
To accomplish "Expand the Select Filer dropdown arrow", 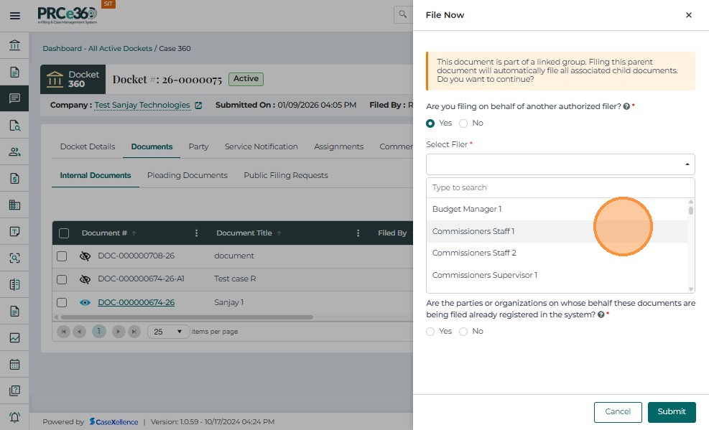I will tap(687, 164).
